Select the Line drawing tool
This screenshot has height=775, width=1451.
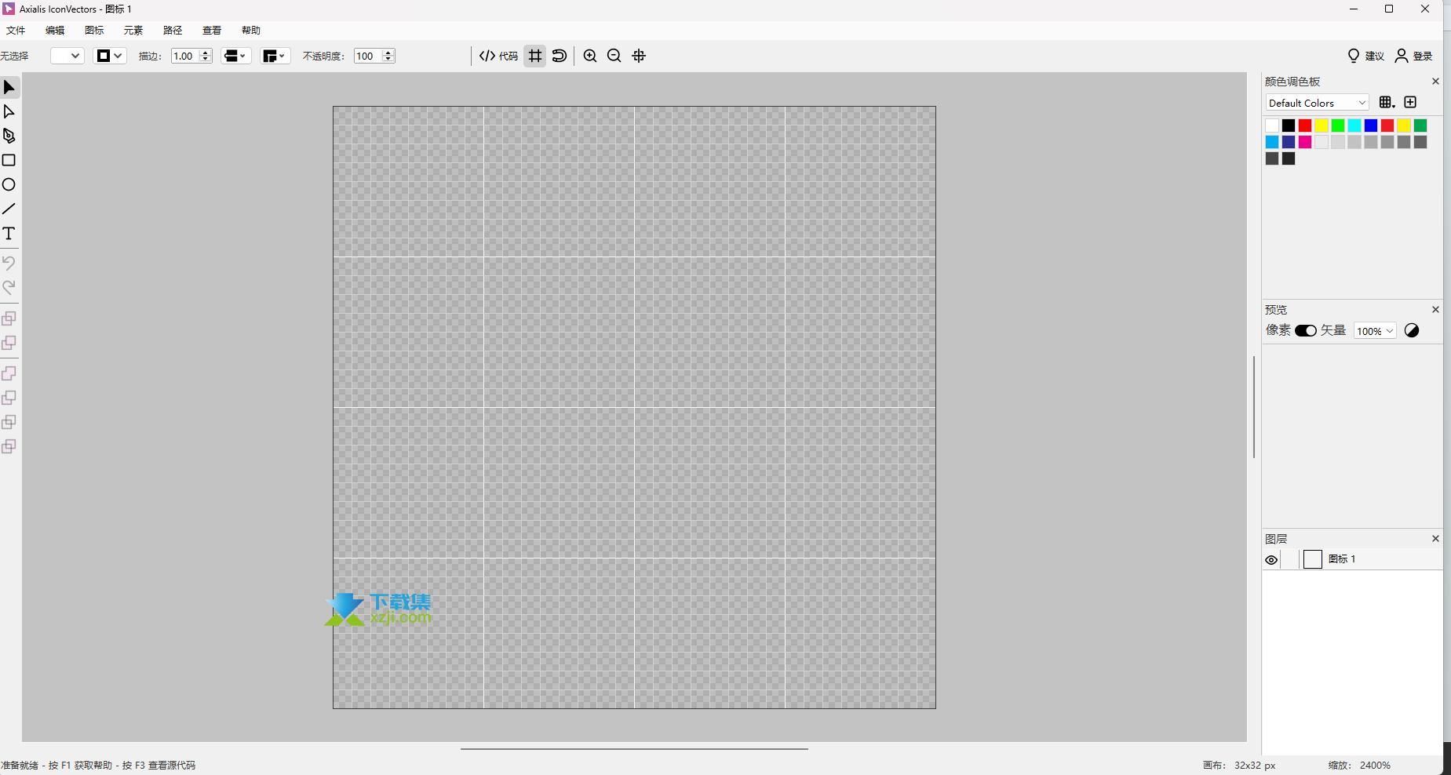point(9,209)
